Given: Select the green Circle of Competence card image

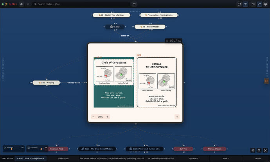Looking at the screenshot, I should click(x=114, y=82).
